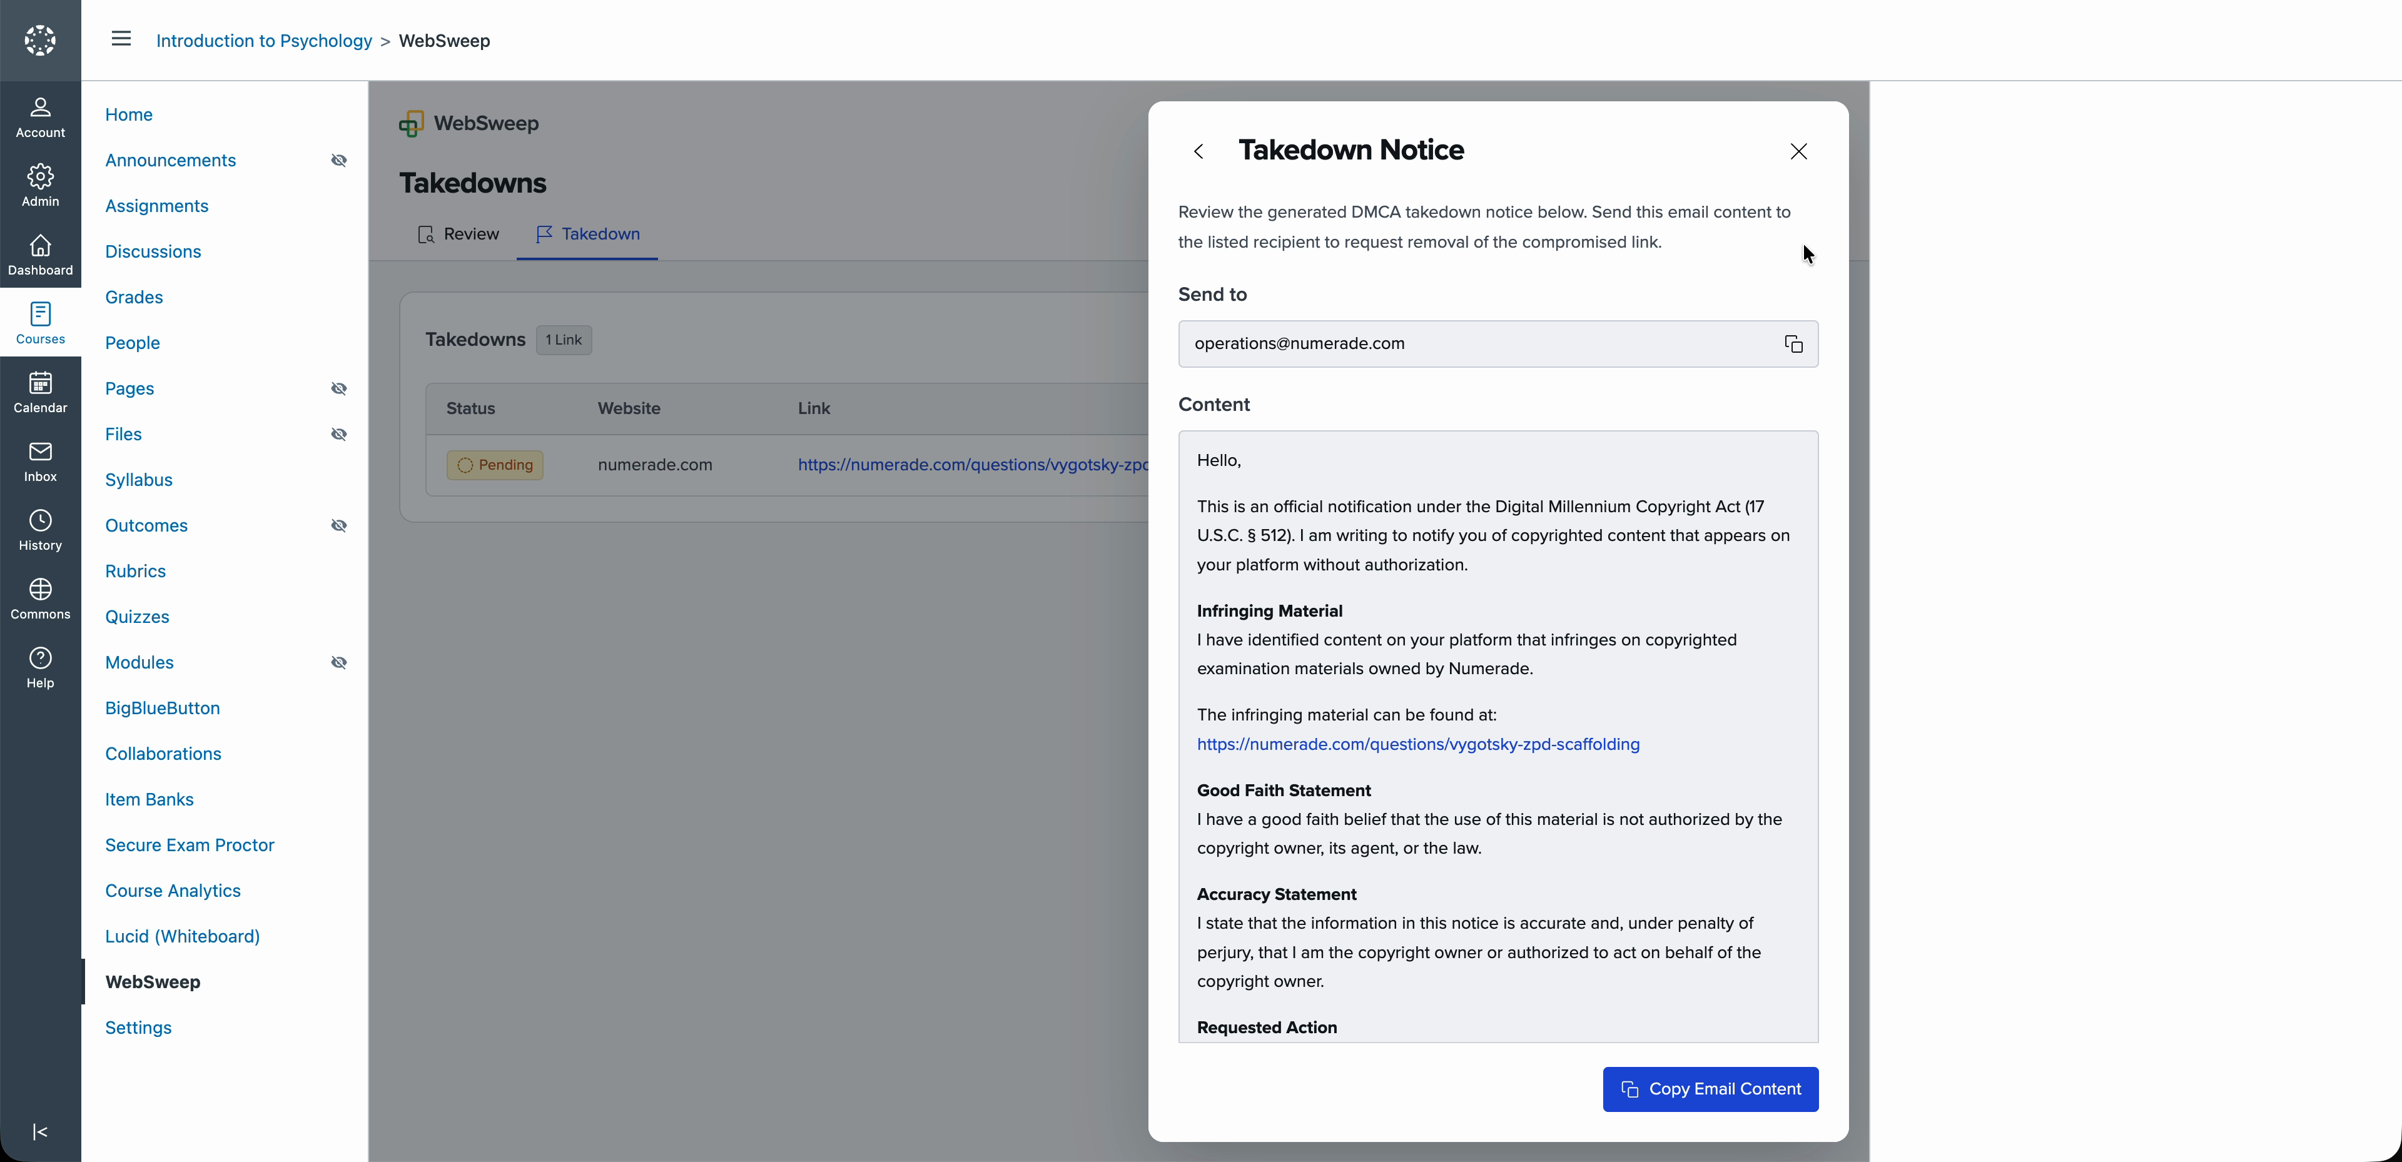Open Modules in course navigation
This screenshot has height=1162, width=2402.
[139, 663]
